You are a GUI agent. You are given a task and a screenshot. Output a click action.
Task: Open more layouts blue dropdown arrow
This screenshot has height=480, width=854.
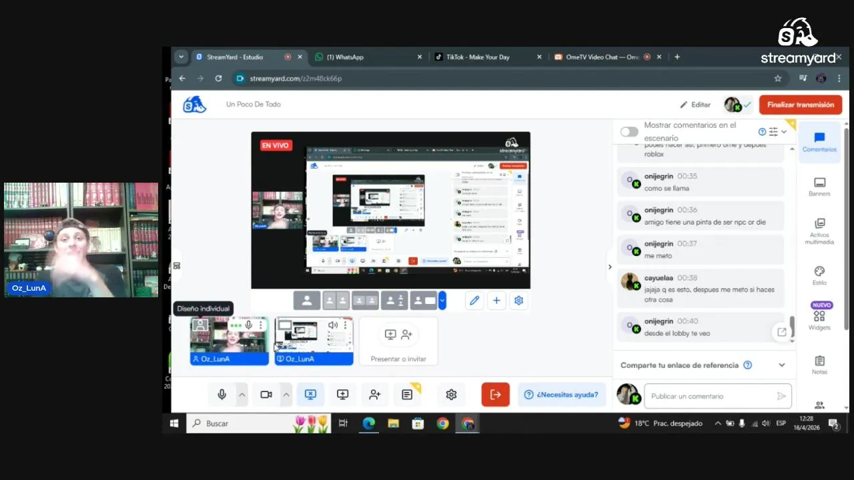click(442, 301)
